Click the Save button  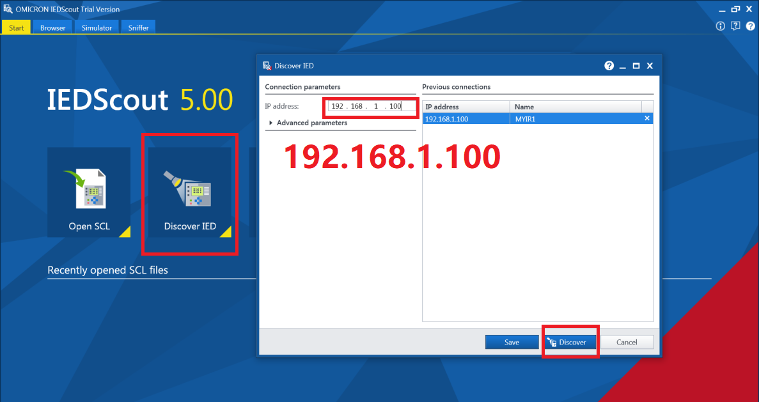point(512,342)
